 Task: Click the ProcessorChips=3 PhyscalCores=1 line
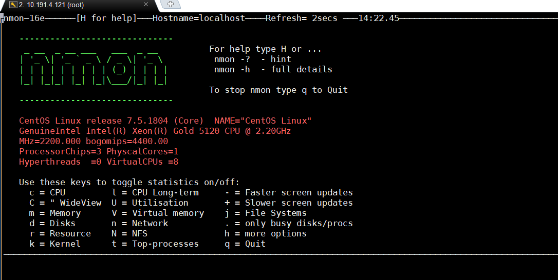99,152
